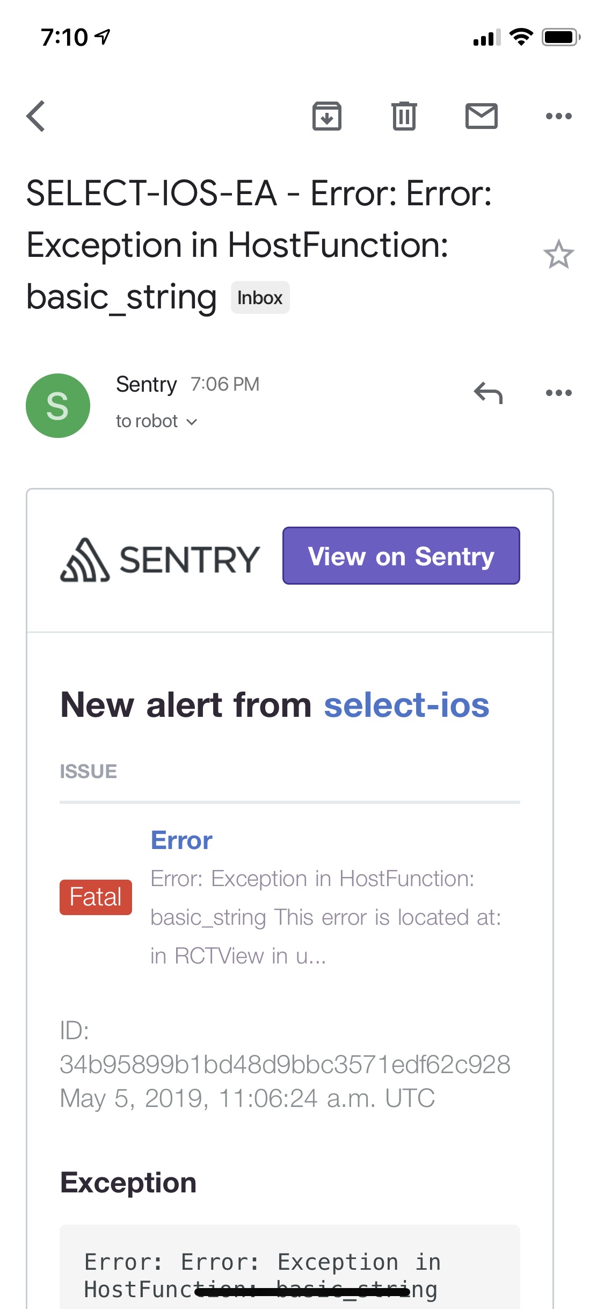Expand recipient details next to 'to robot'
The image size is (604, 1309).
pos(192,422)
